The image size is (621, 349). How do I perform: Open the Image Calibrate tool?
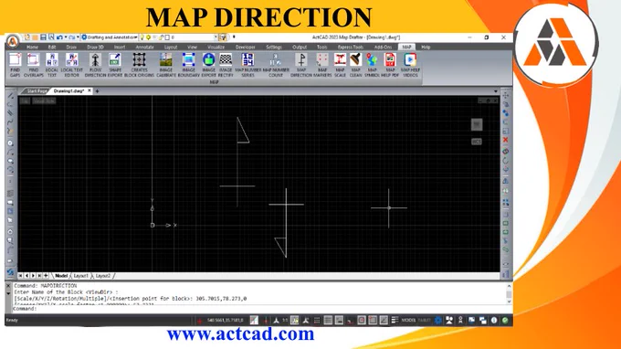pos(166,65)
